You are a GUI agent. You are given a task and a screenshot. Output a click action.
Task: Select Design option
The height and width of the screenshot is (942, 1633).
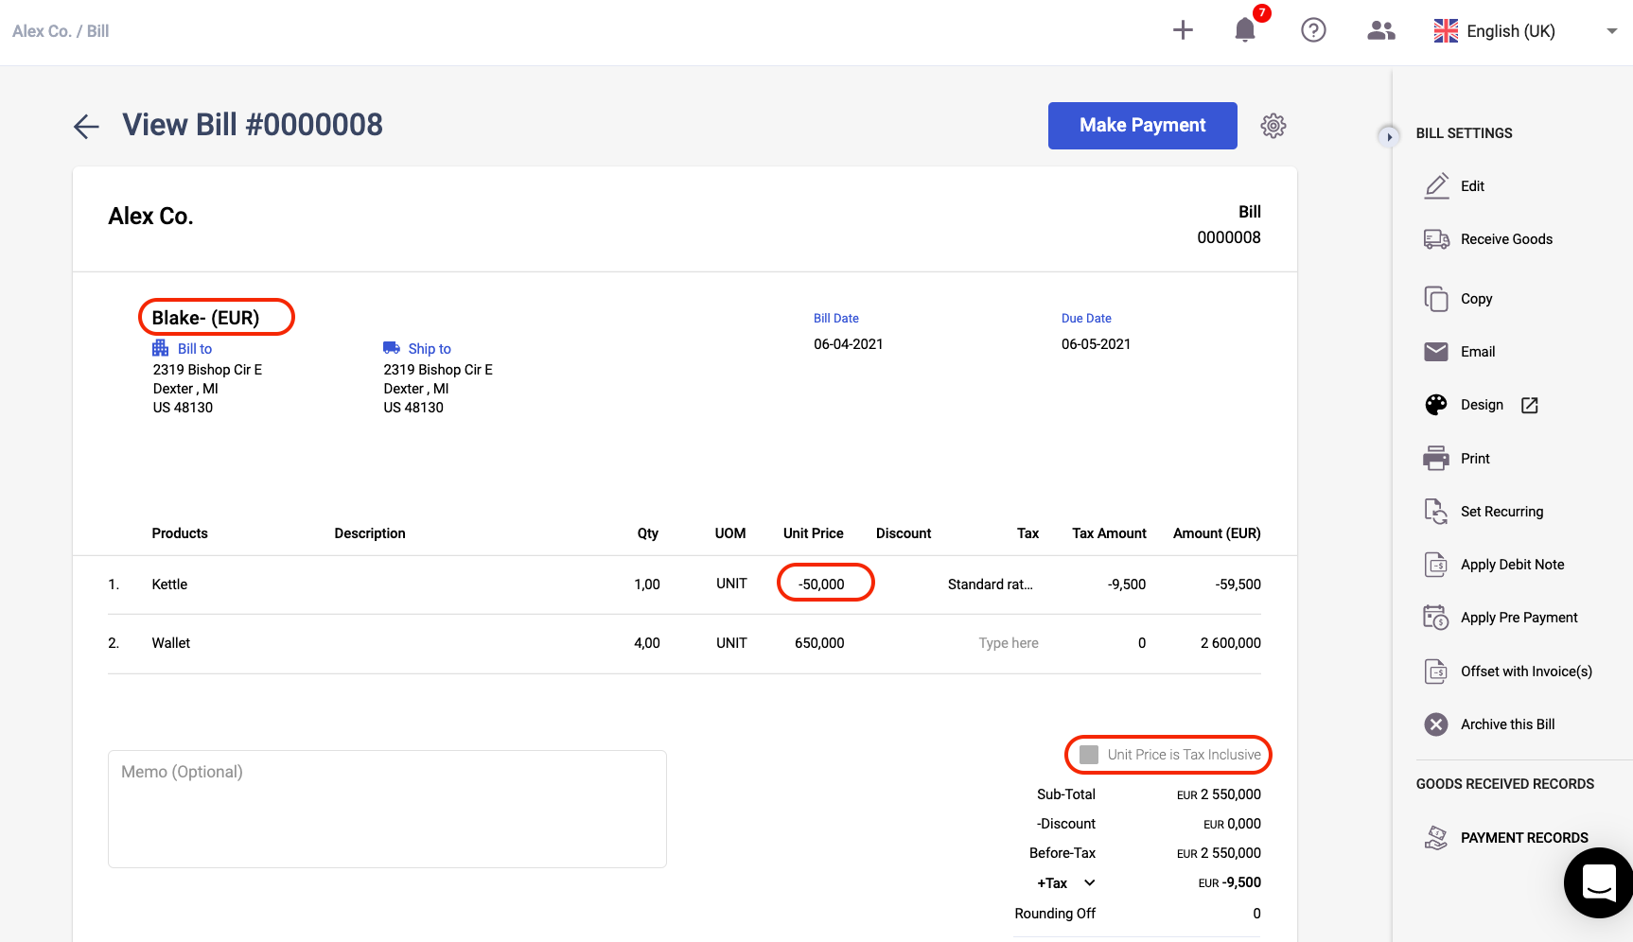tap(1482, 405)
